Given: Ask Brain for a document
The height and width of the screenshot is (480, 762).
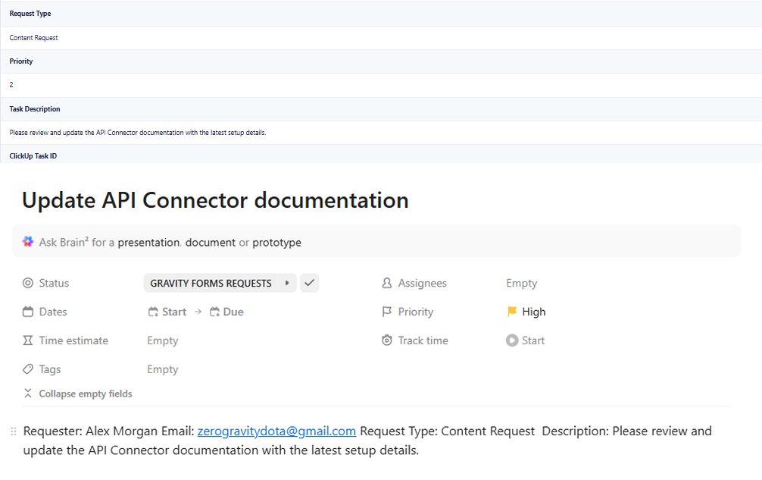Looking at the screenshot, I should [211, 242].
